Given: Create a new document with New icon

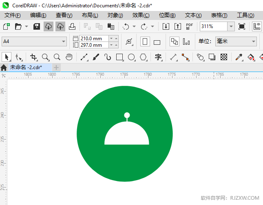Looking at the screenshot, I should 7,26.
